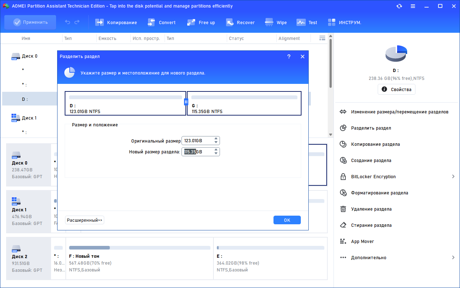Select App Mover option
The height and width of the screenshot is (288, 460).
[x=363, y=242]
